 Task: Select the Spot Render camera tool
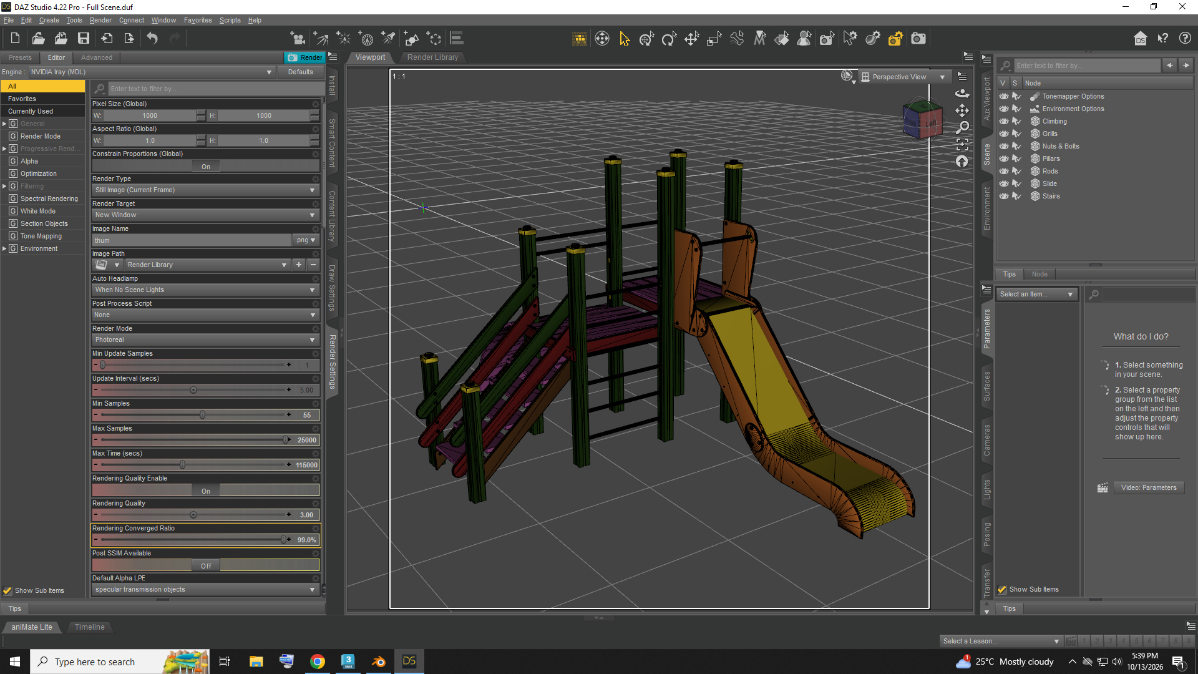pos(827,39)
